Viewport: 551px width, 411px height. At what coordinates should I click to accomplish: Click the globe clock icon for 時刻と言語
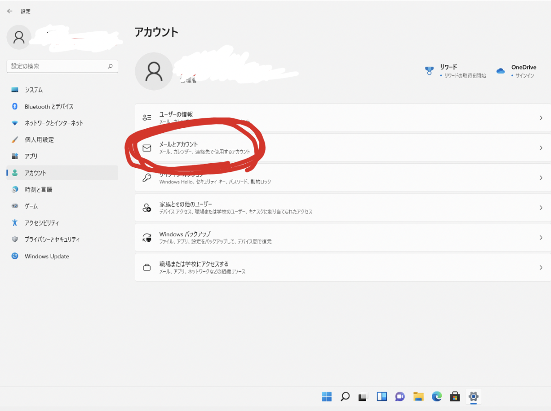coord(15,189)
